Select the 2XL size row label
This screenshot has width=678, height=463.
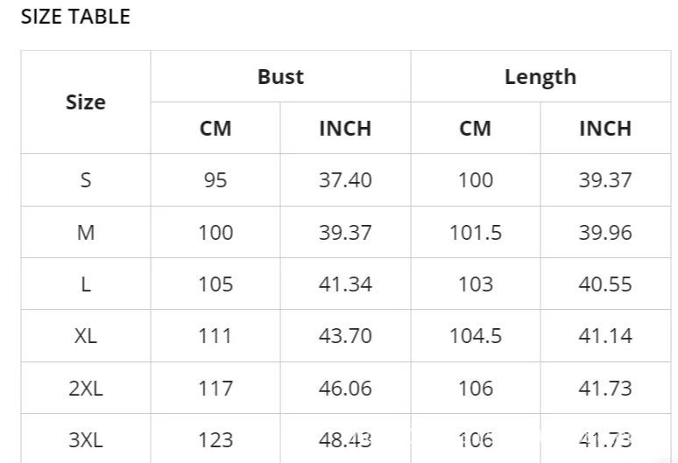click(x=86, y=388)
